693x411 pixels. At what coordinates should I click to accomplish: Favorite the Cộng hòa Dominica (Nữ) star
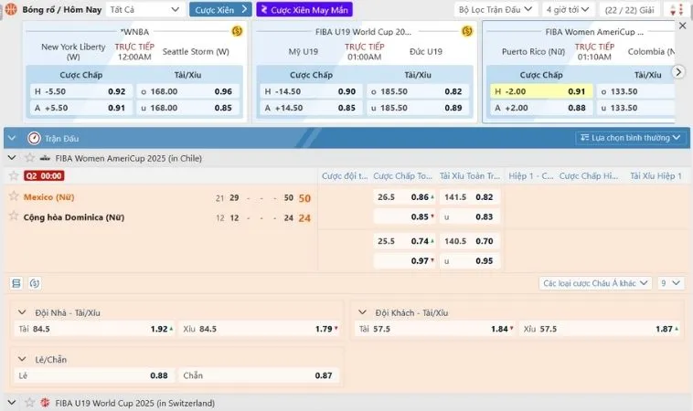click(14, 216)
